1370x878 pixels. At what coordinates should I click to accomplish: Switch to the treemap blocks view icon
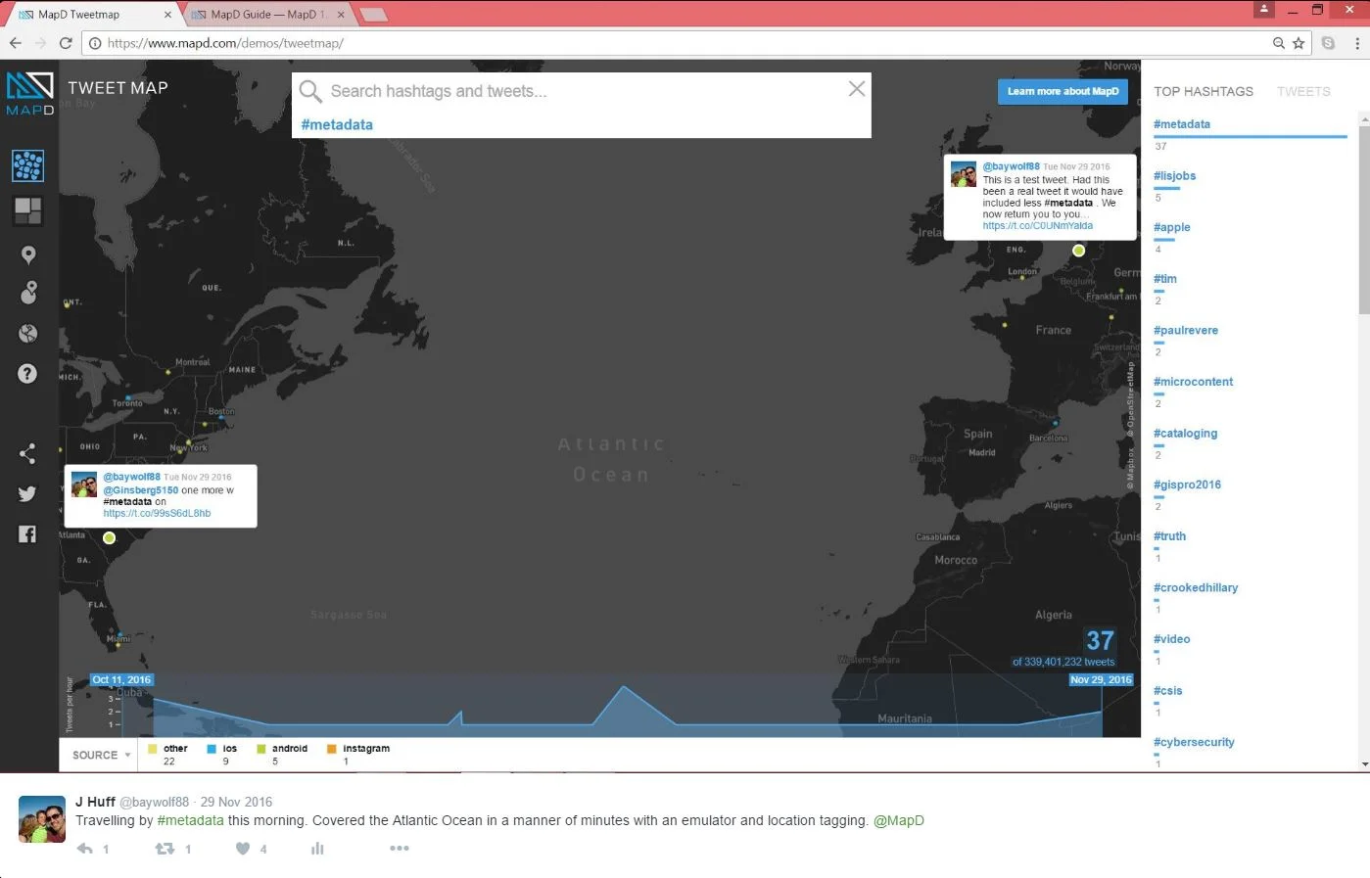[27, 210]
